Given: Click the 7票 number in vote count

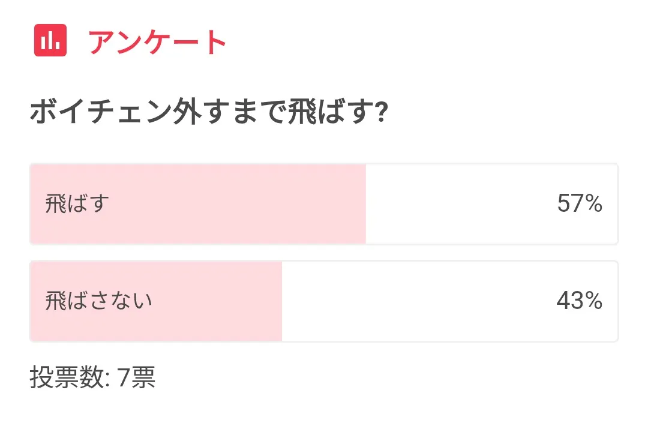Looking at the screenshot, I should pyautogui.click(x=137, y=378).
